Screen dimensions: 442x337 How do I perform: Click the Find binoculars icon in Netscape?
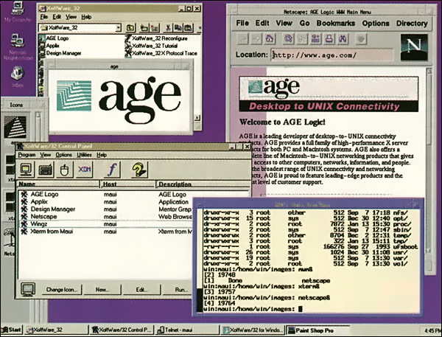[x=343, y=39]
